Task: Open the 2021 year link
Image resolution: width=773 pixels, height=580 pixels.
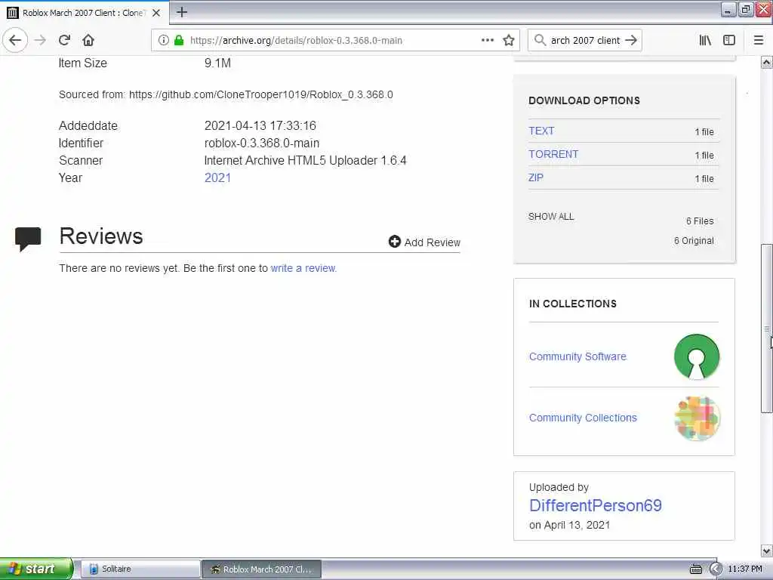Action: pyautogui.click(x=217, y=178)
